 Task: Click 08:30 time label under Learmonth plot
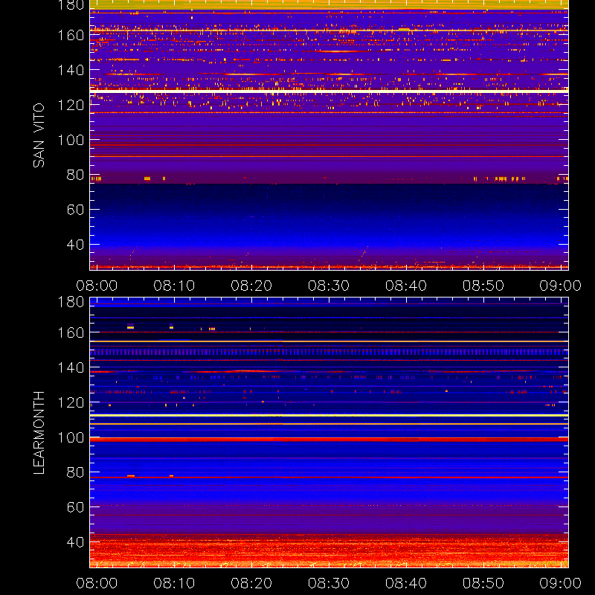(x=329, y=583)
